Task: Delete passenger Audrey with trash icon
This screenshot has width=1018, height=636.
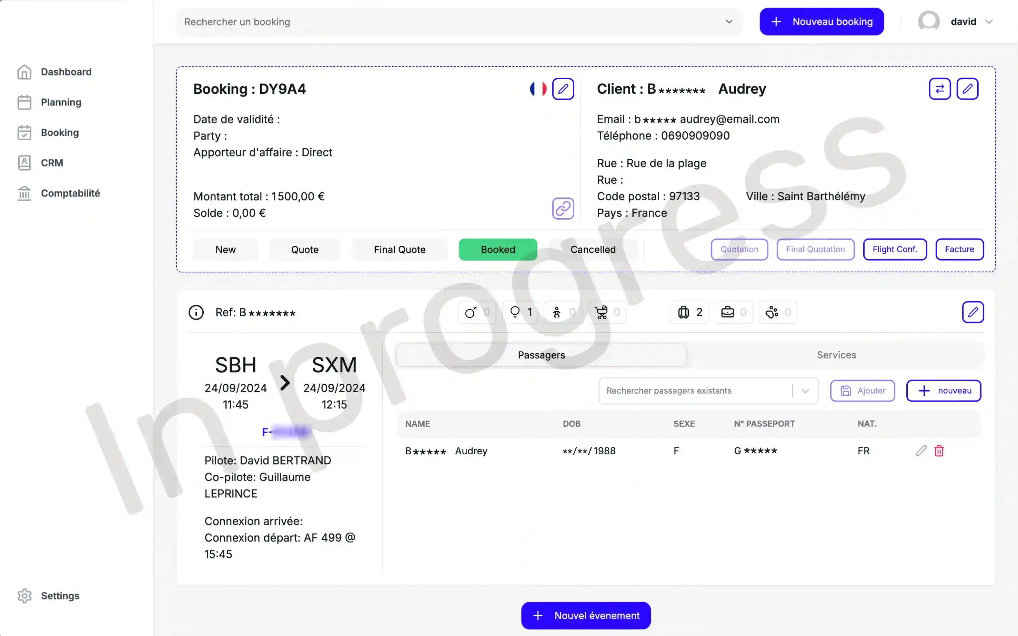Action: pyautogui.click(x=939, y=451)
